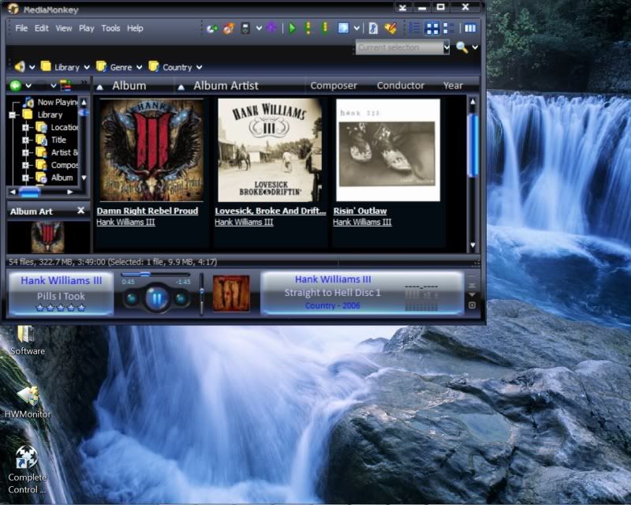
Task: Select the Risin' Outlaw album cover
Action: (388, 150)
